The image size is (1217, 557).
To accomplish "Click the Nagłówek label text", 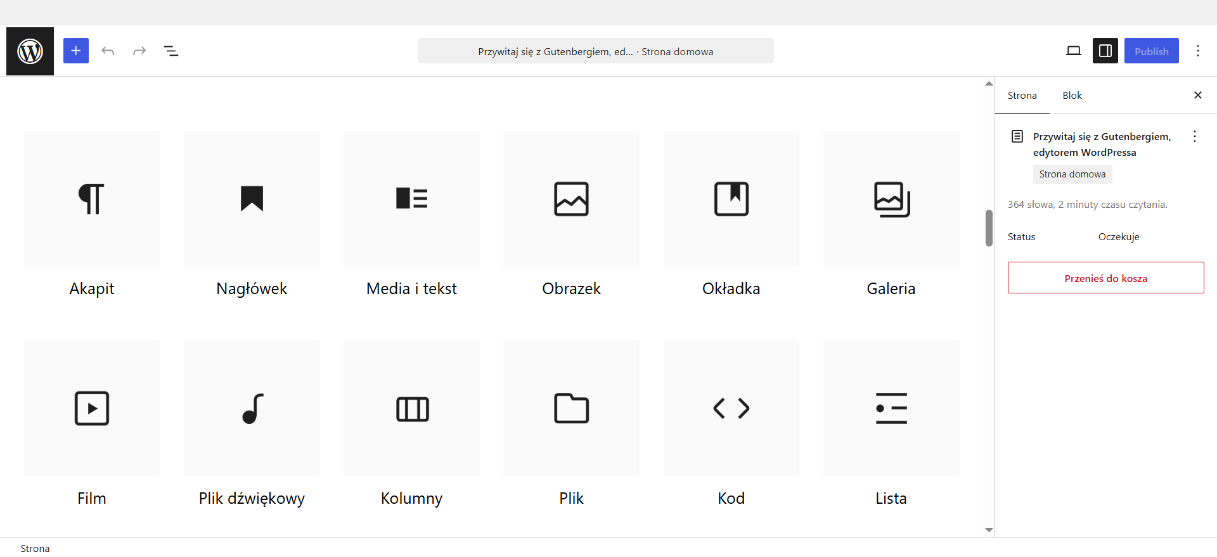I will pos(252,289).
